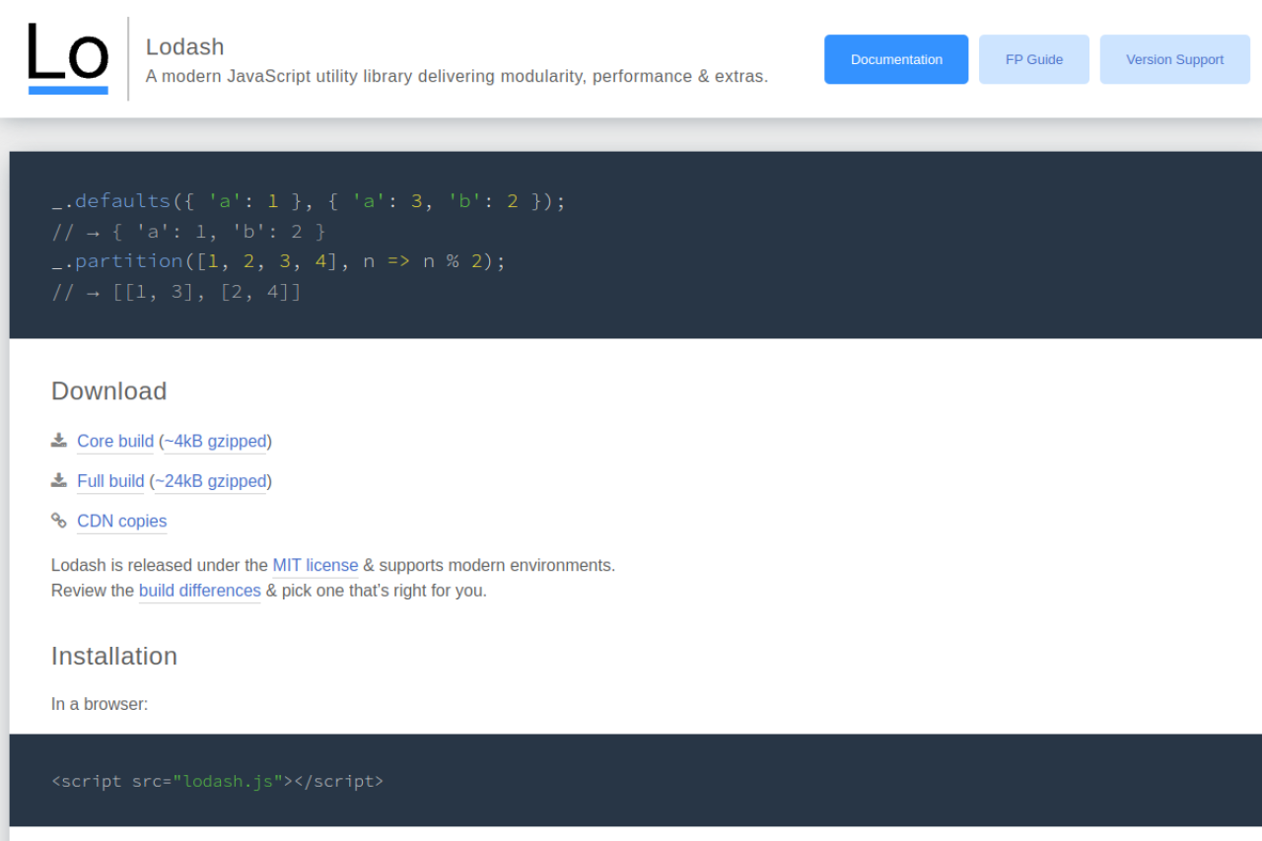Open the FP Guide
Screen dimensions: 1262x841
tap(1034, 59)
